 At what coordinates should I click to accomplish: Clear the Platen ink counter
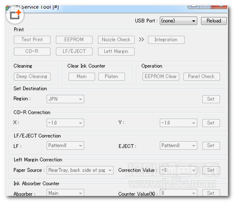click(x=111, y=77)
